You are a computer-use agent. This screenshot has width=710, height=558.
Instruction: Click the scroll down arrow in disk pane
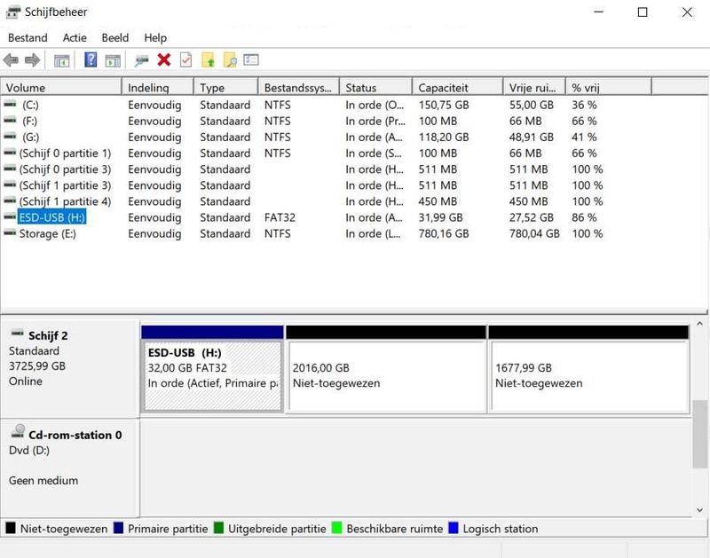(x=699, y=510)
